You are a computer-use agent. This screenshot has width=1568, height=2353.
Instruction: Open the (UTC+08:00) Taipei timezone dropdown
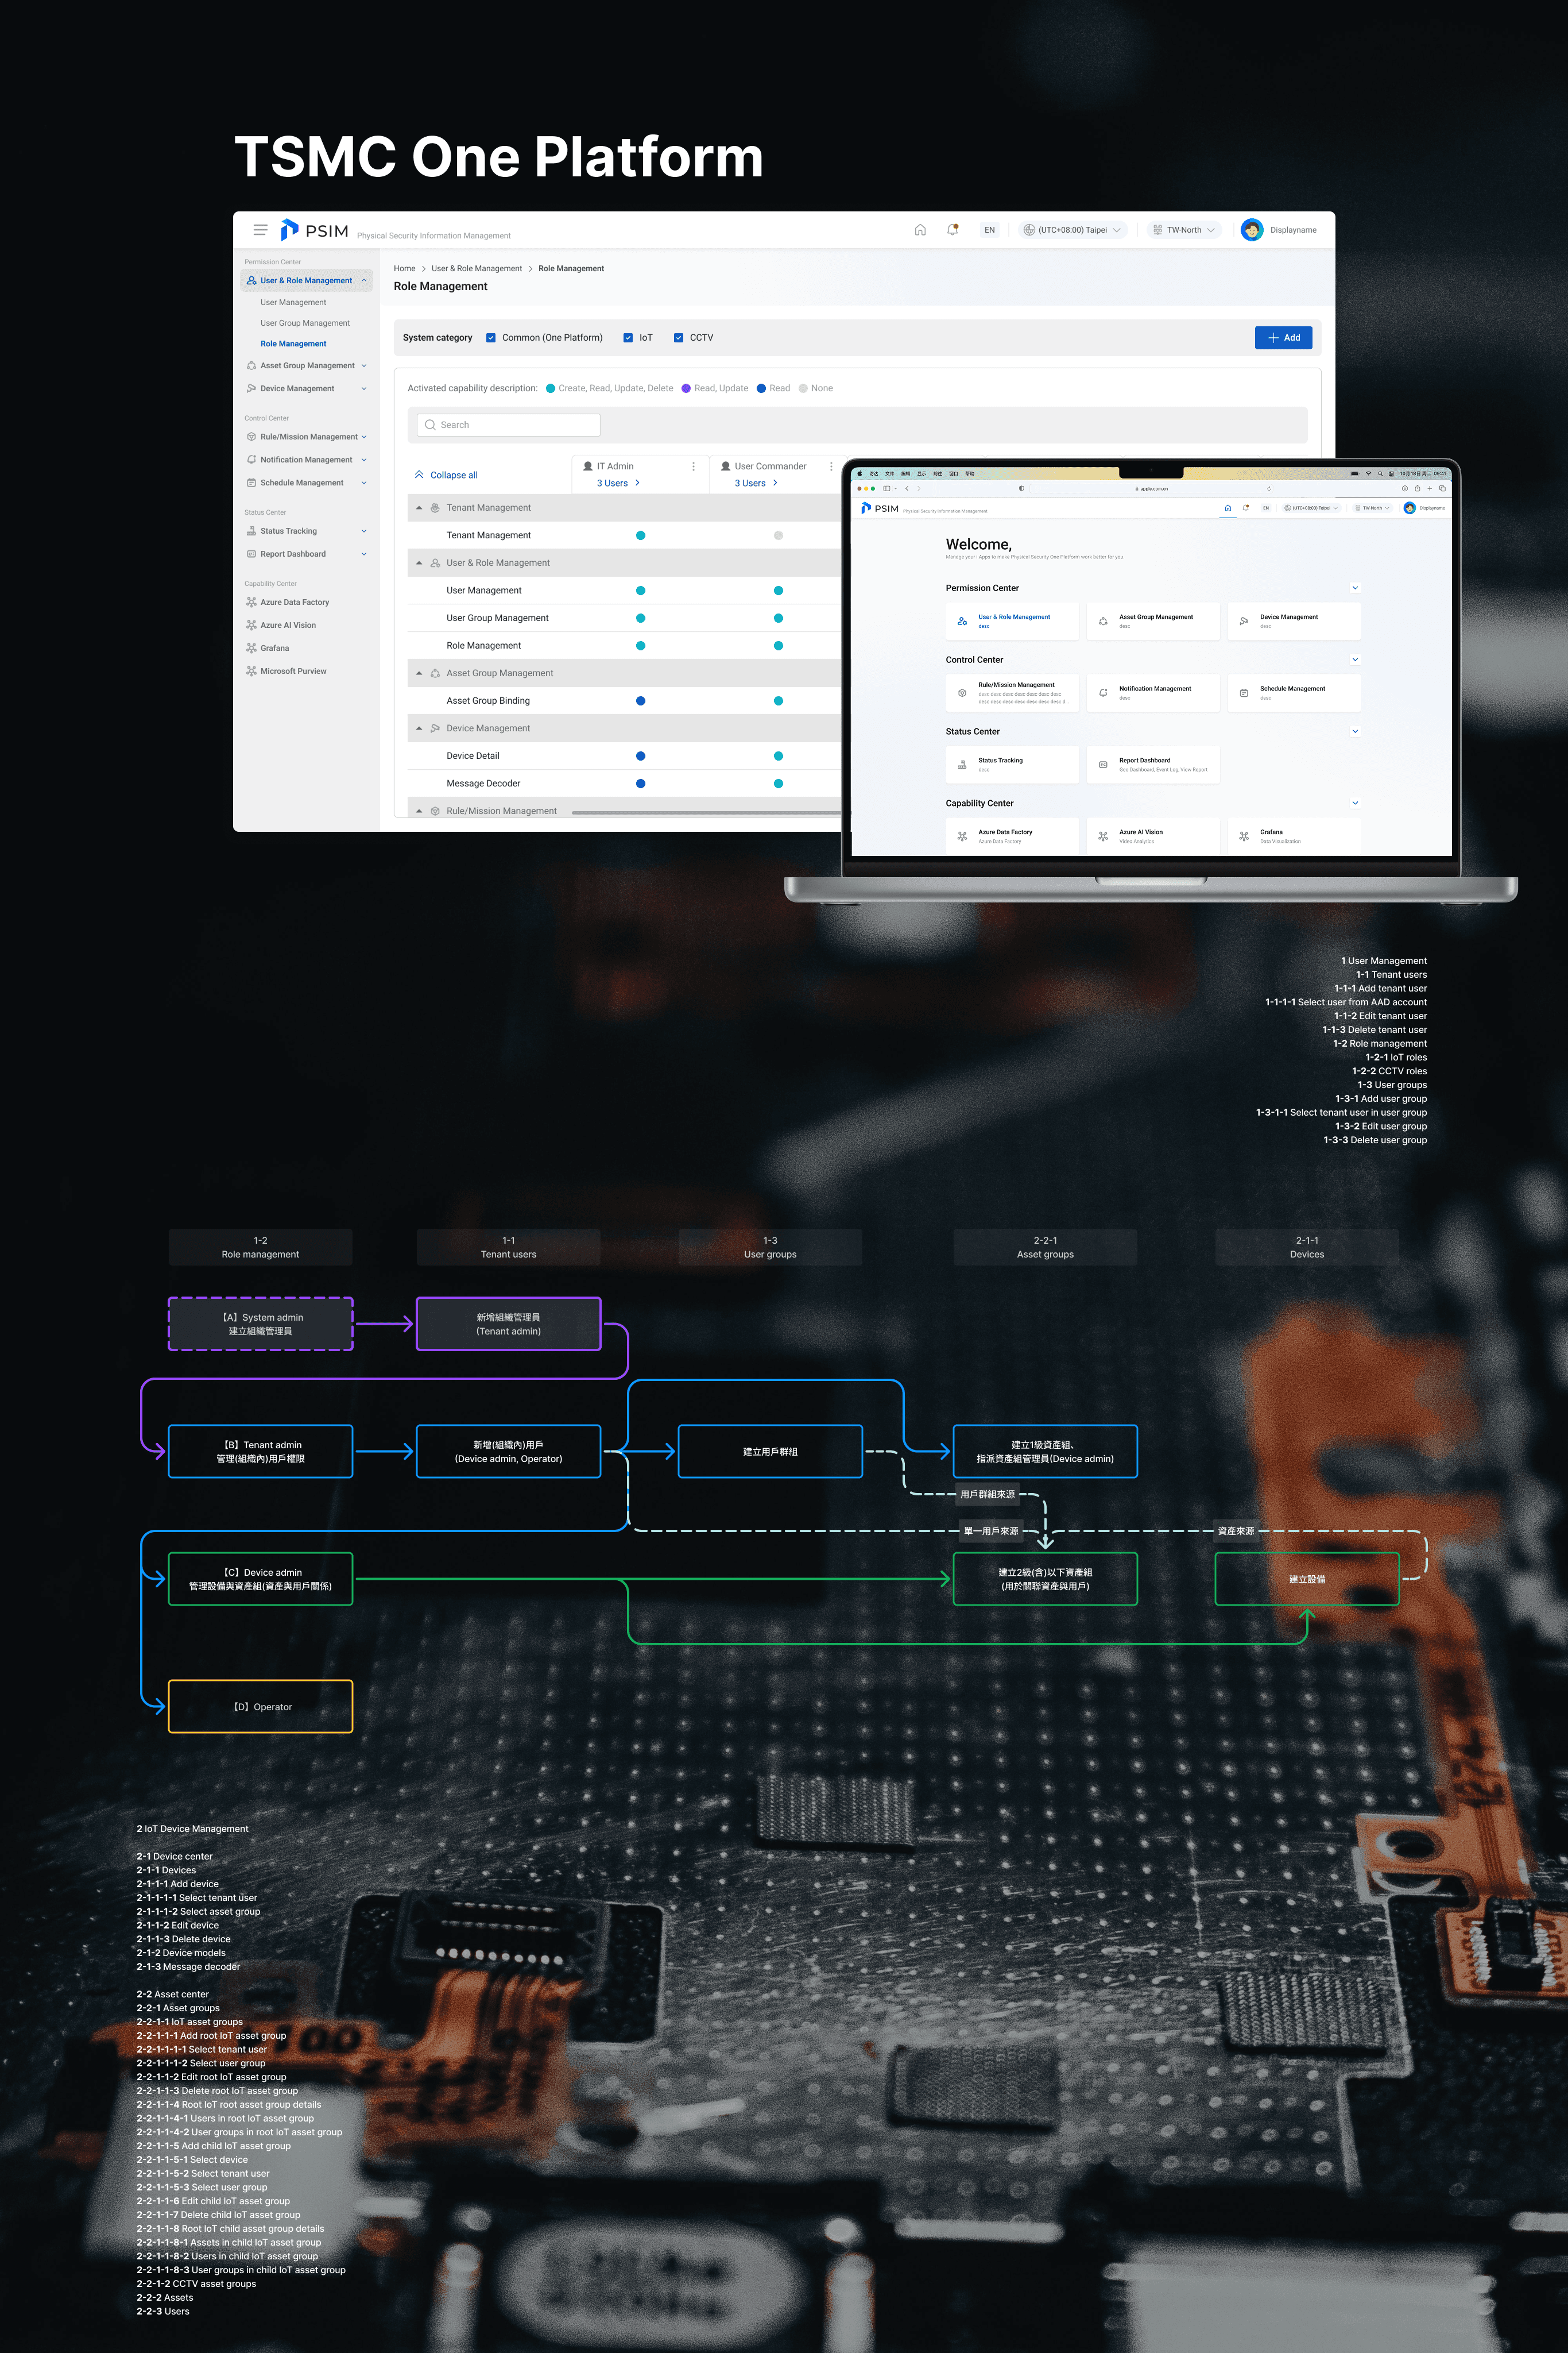[1072, 230]
